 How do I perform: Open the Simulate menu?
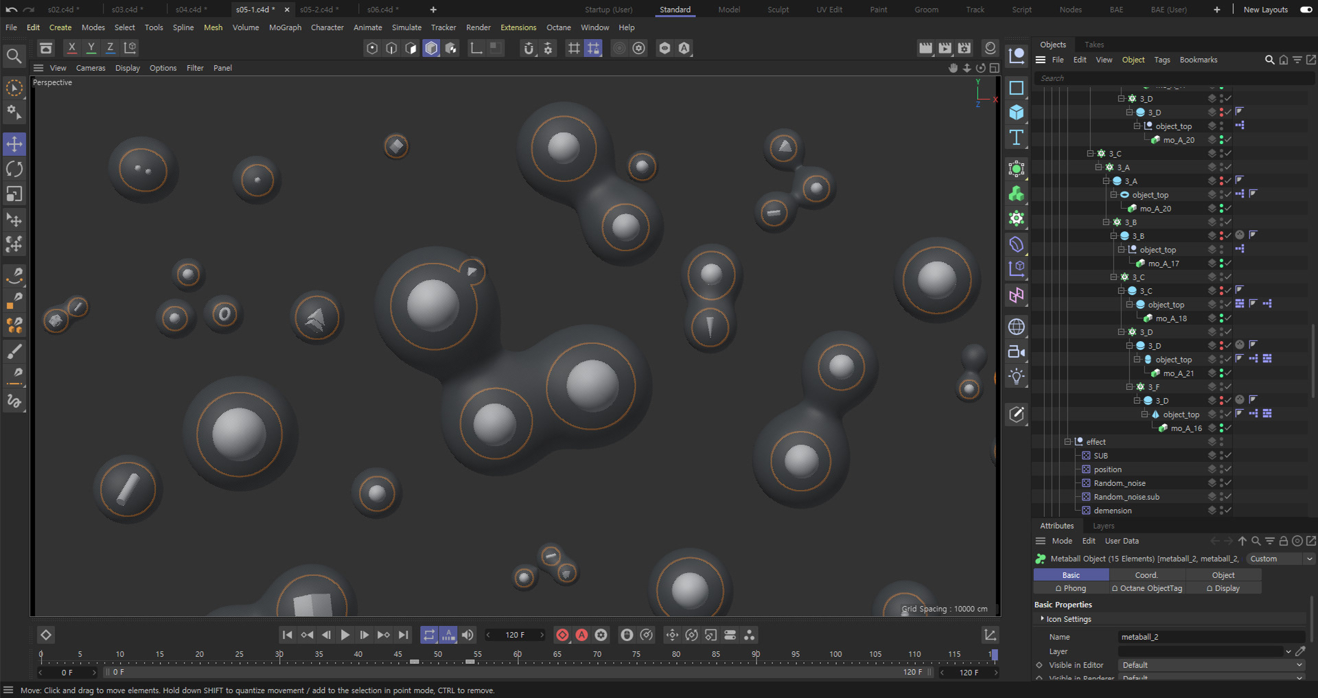pos(406,27)
